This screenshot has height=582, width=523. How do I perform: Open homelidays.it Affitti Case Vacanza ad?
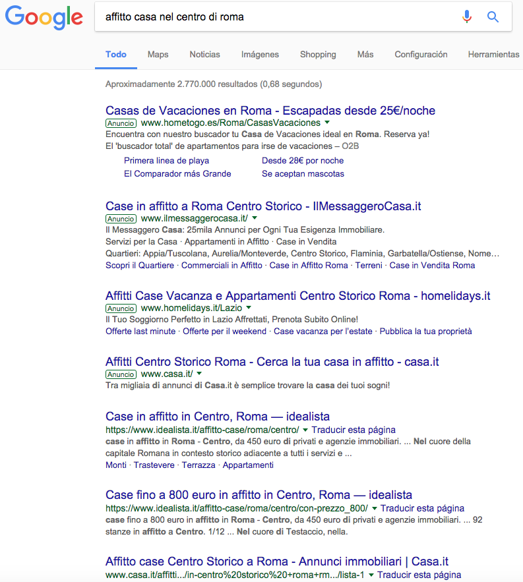(x=298, y=296)
